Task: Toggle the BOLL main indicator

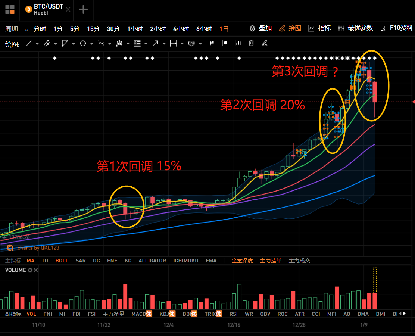Action: point(62,261)
